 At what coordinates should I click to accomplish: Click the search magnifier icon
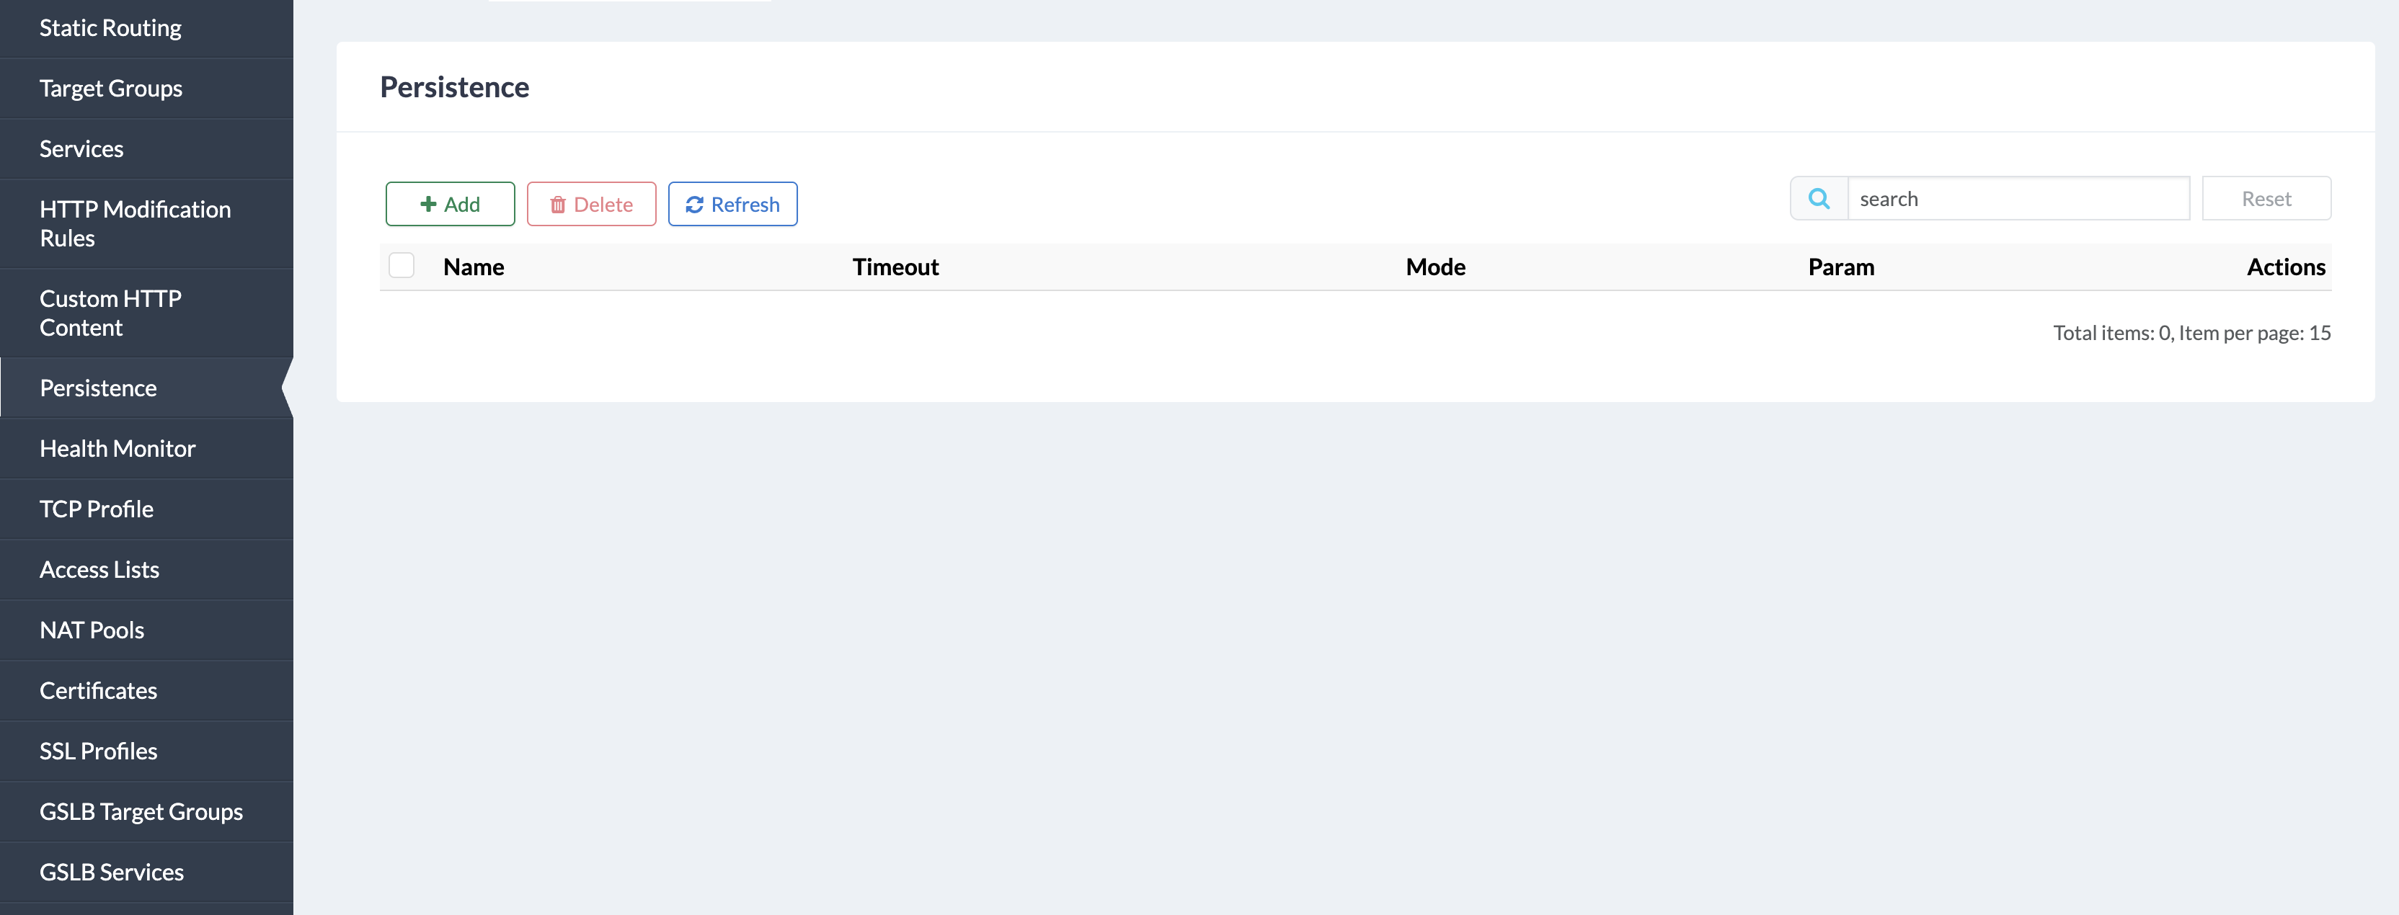(x=1818, y=198)
